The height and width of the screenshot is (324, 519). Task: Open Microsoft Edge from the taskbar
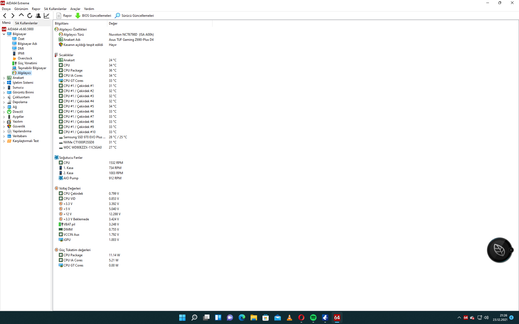(x=242, y=318)
